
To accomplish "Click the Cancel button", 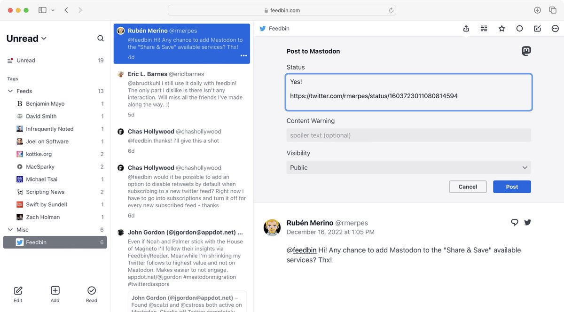I will click(468, 187).
